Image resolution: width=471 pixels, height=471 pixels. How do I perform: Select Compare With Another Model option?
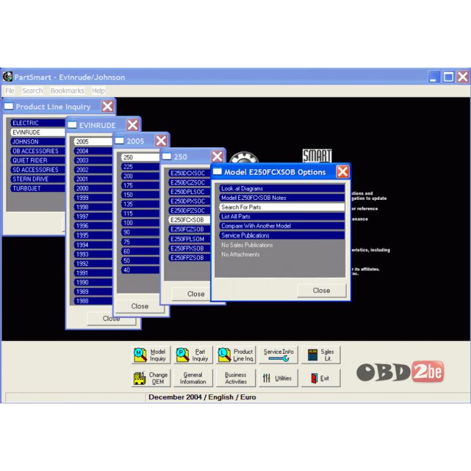(x=282, y=226)
